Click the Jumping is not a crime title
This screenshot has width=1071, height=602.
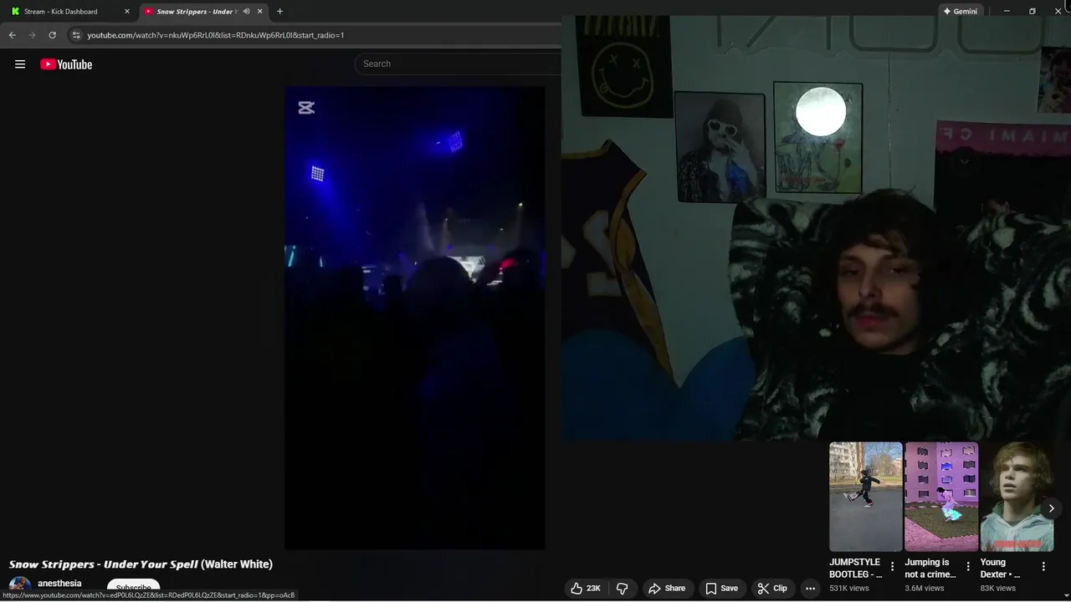930,569
